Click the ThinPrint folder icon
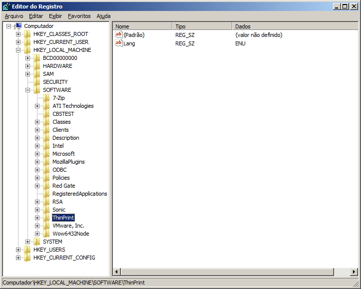This screenshot has height=289, width=361. coord(46,218)
